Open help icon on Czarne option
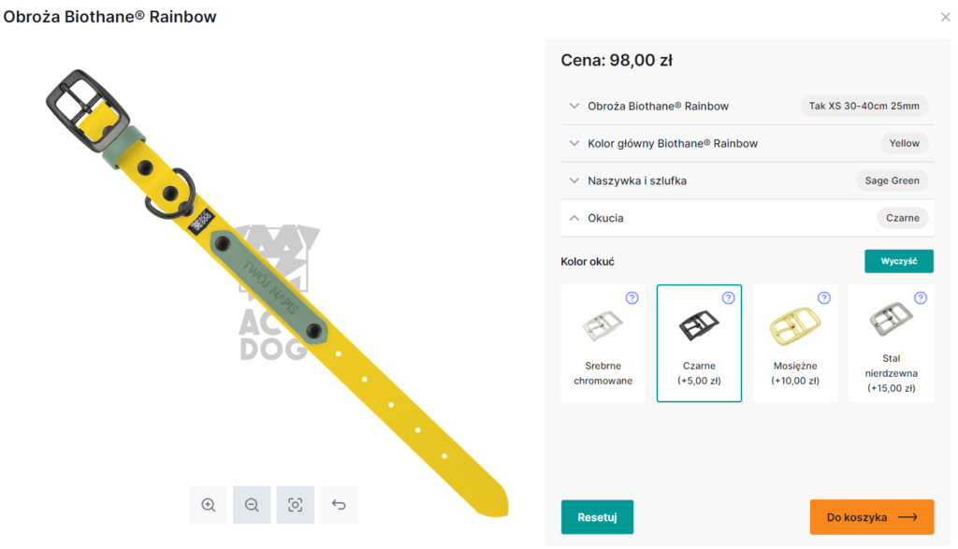 728,298
